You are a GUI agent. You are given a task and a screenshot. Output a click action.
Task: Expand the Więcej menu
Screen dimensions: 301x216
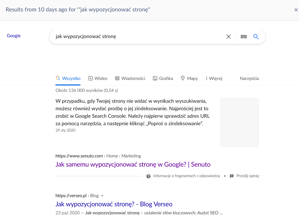214,78
